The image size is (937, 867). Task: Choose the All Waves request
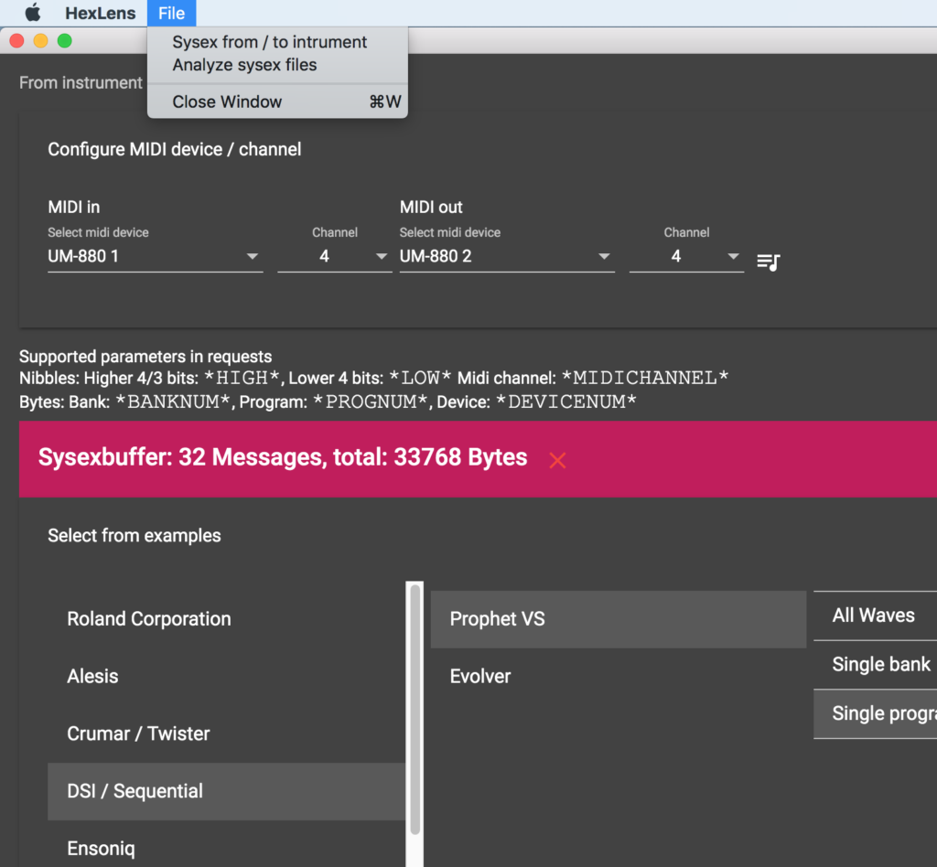pyautogui.click(x=875, y=615)
